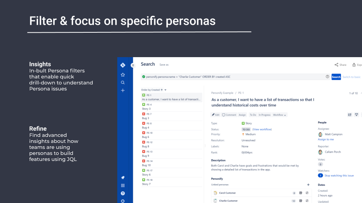
Task: Open PE-1 breadcrumb link
Action: 241,93
